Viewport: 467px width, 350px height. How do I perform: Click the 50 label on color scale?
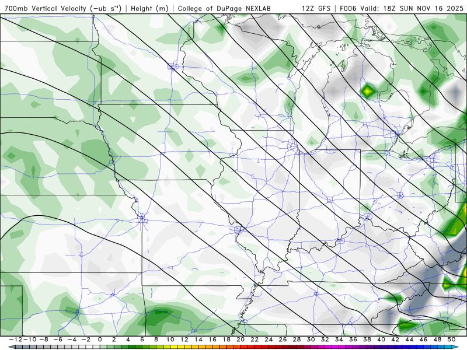(451, 339)
